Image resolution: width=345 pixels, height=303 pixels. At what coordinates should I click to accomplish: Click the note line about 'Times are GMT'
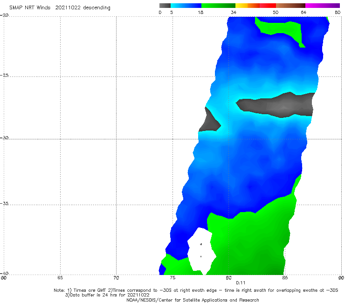point(196,290)
